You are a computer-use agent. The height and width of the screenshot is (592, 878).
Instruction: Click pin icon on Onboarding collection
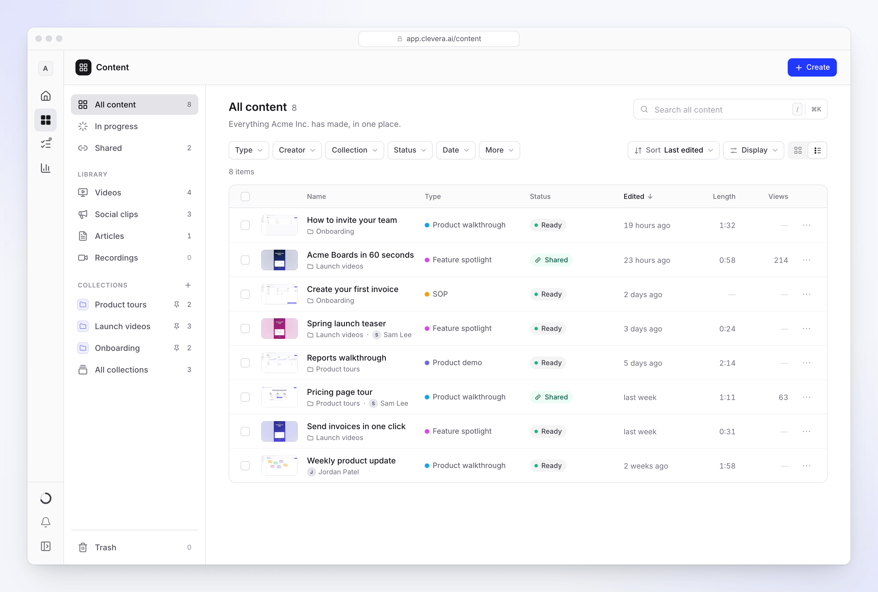176,348
